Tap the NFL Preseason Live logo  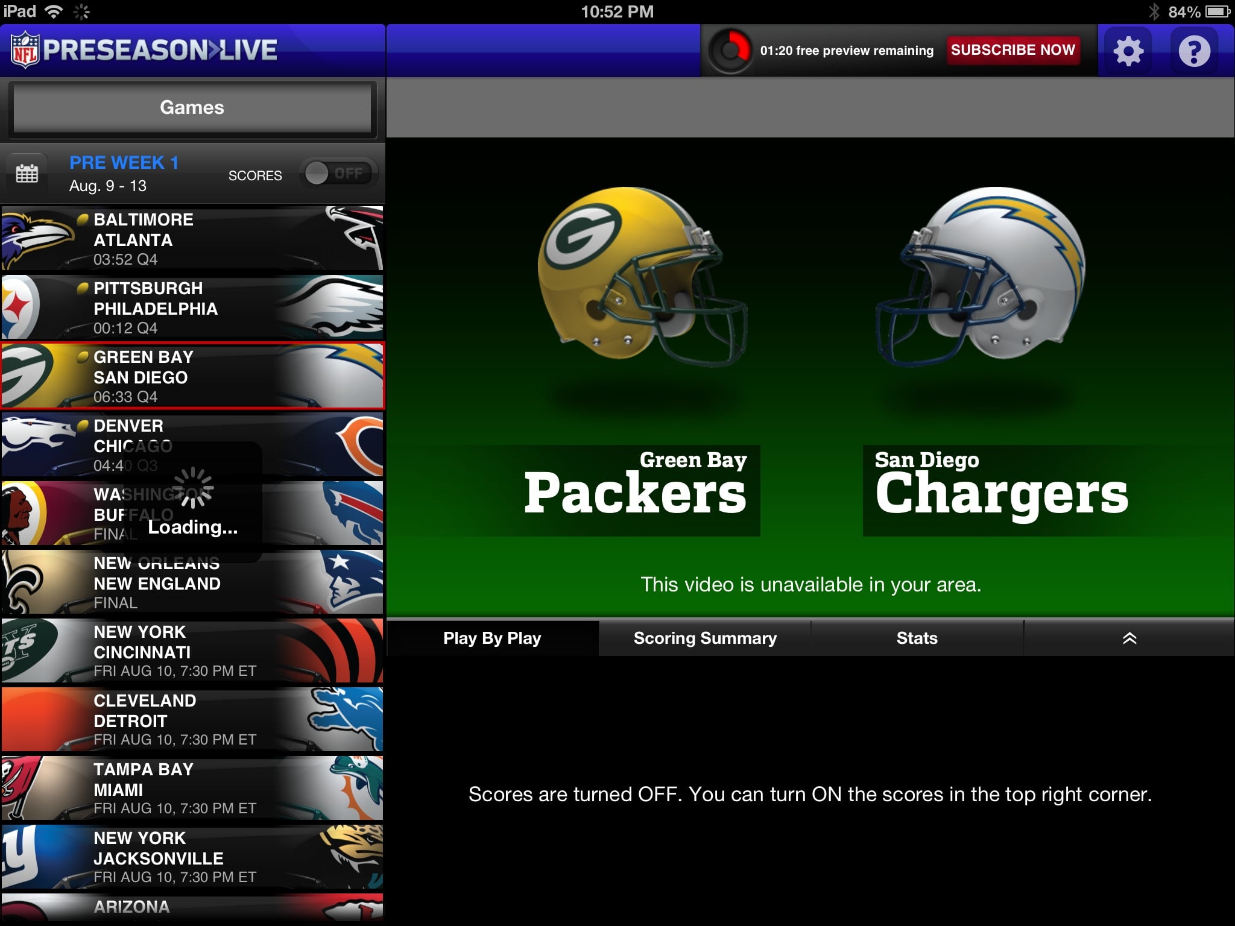pos(145,50)
